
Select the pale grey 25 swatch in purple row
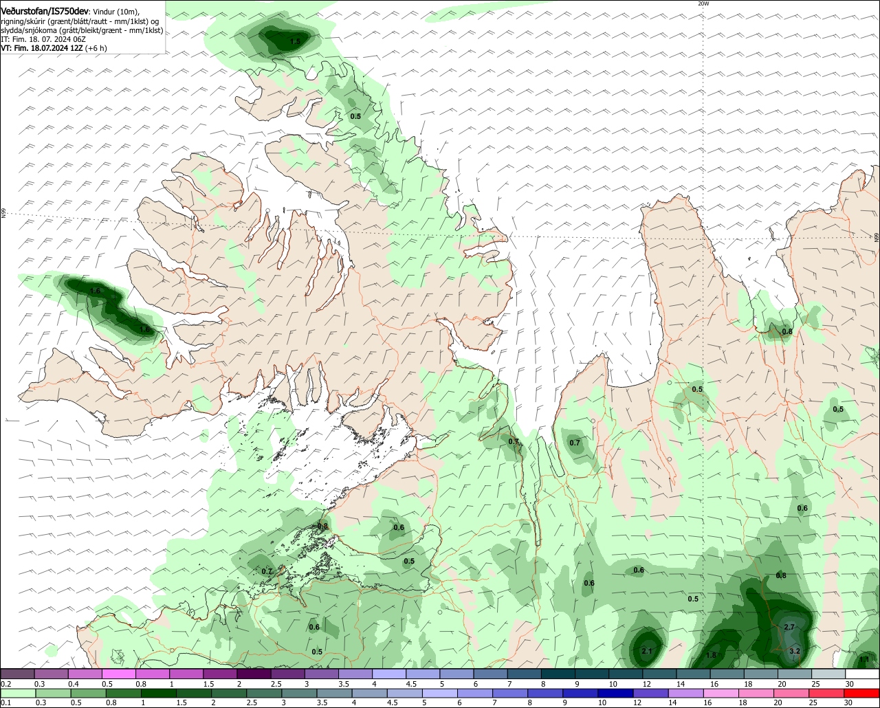[x=828, y=674]
